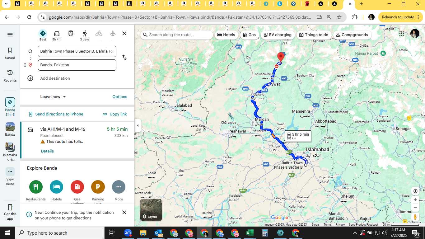425x239 pixels.
Task: Open Windows Start menu
Action: pos(7,233)
